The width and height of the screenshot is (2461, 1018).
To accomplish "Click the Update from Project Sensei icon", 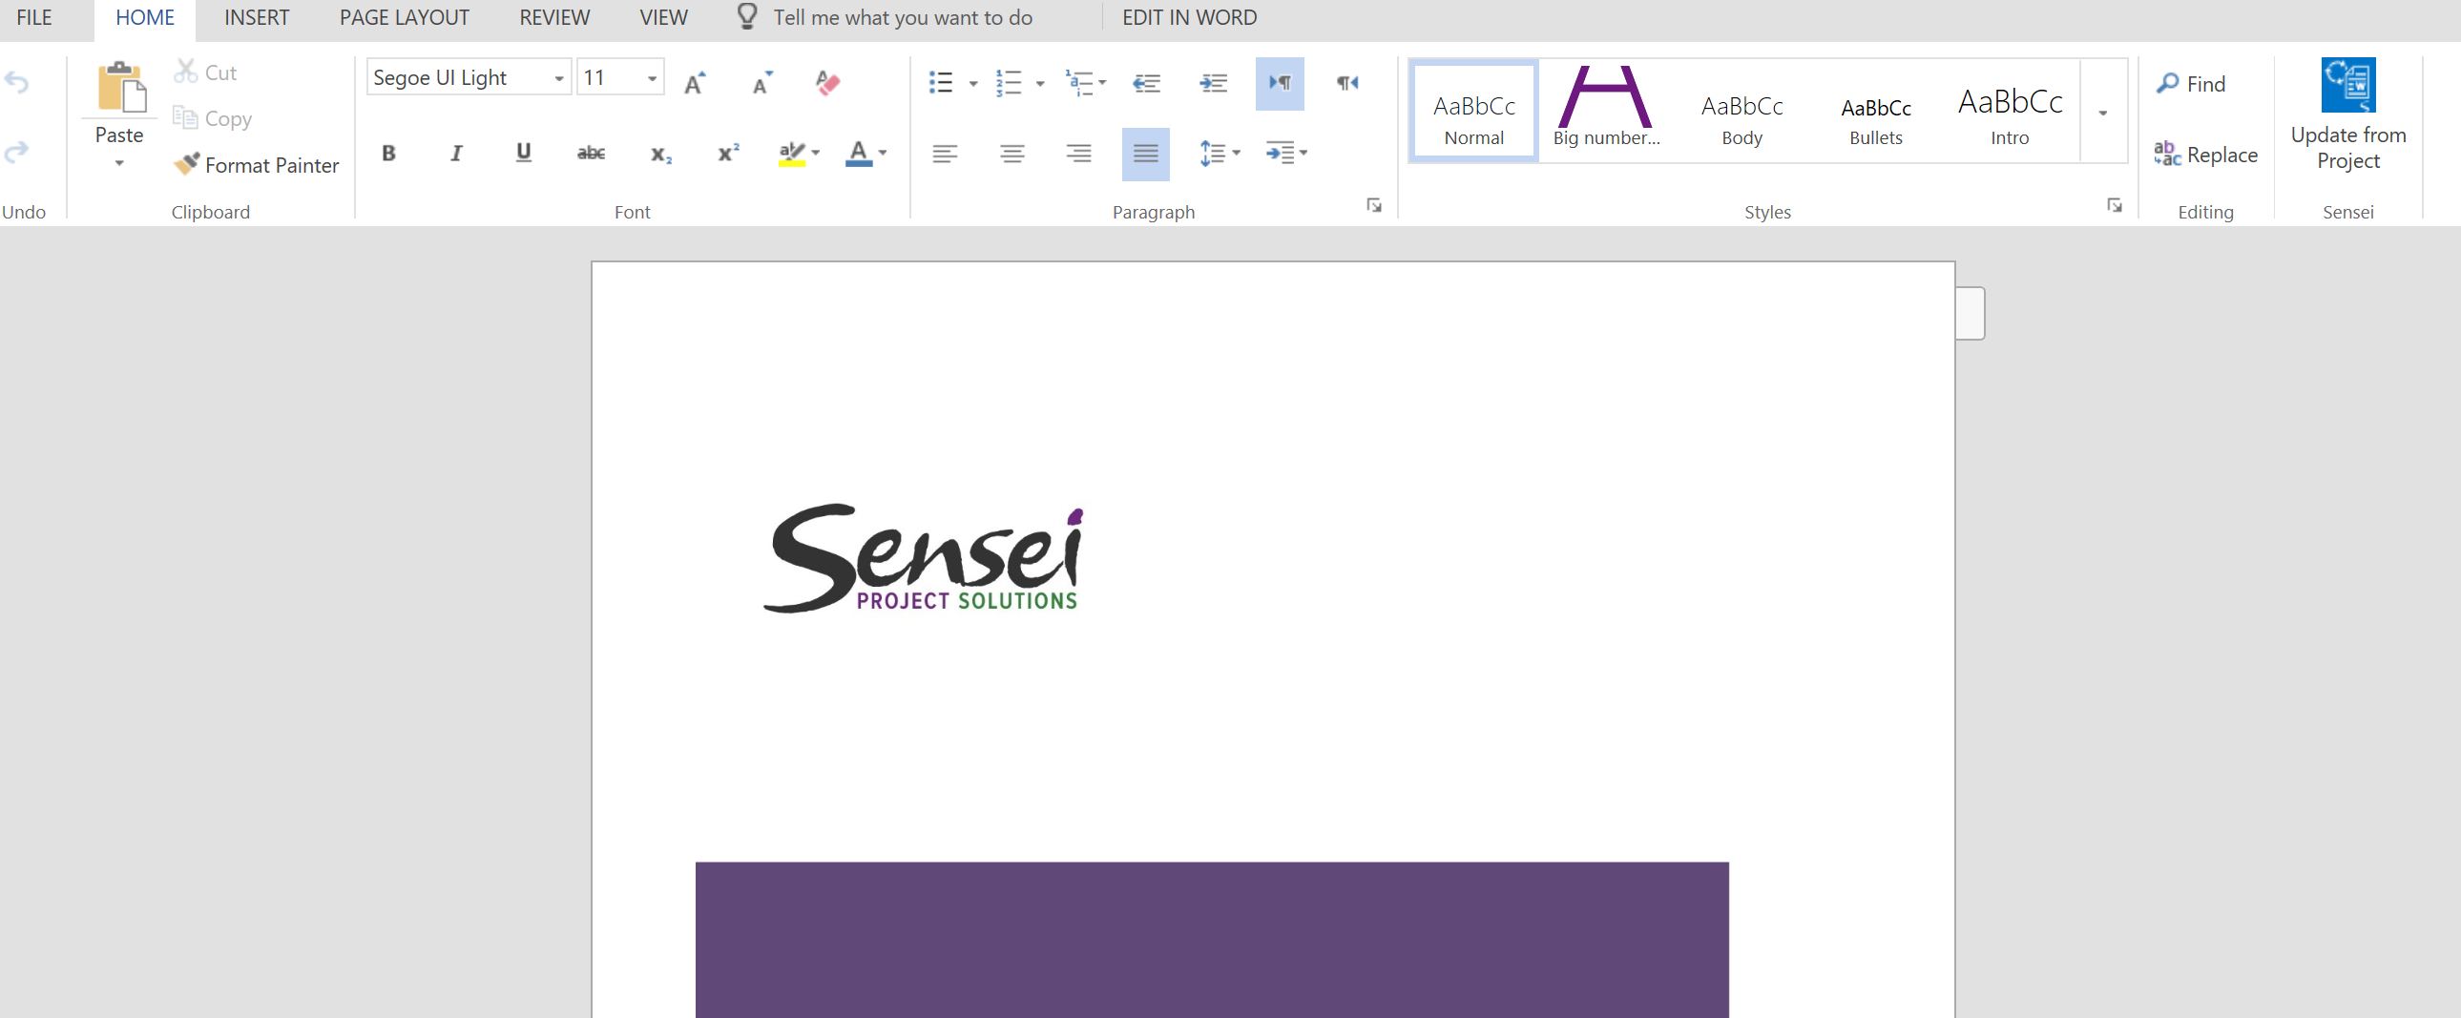I will coord(2348,85).
